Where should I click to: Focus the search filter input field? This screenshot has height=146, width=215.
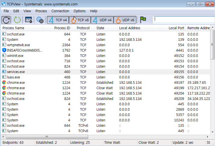[184, 19]
